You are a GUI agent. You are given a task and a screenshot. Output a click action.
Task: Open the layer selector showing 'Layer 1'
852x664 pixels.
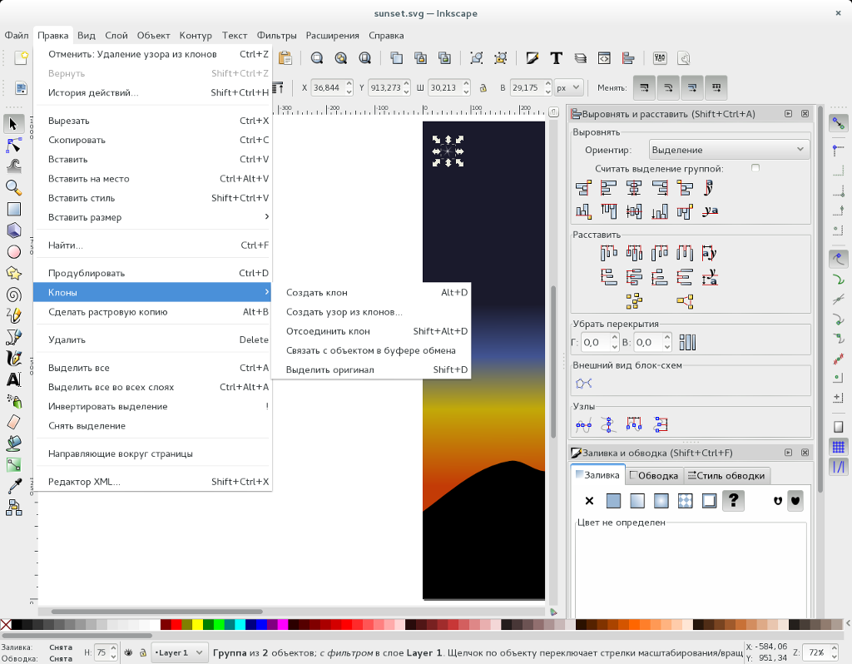point(179,652)
